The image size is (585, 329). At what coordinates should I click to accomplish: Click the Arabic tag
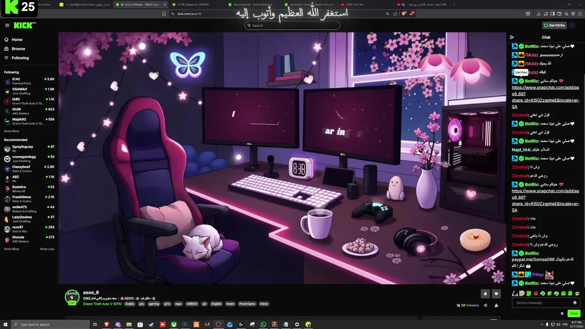(130, 304)
